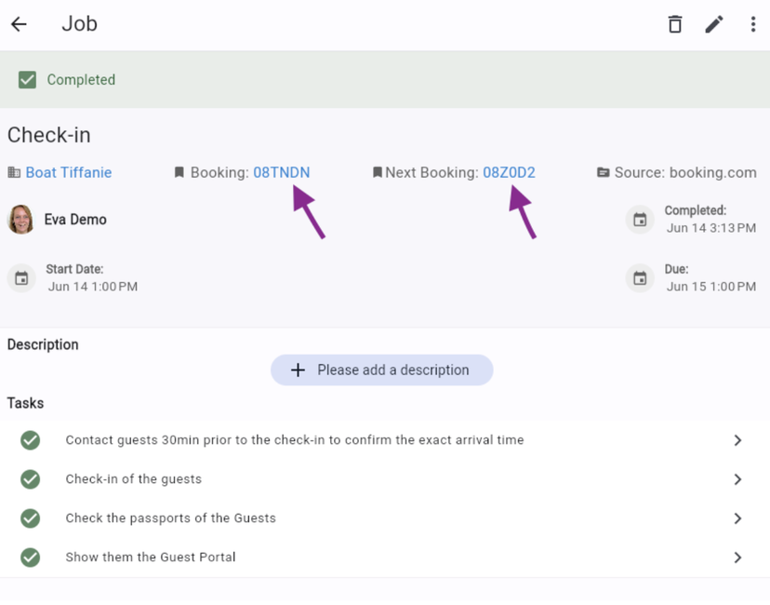Screen dimensions: 770x605
Task: Click the Due date calendar icon
Action: (640, 278)
